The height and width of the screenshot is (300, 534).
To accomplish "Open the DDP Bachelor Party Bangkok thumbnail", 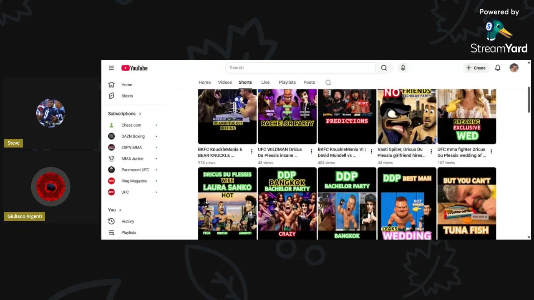I will point(347,203).
